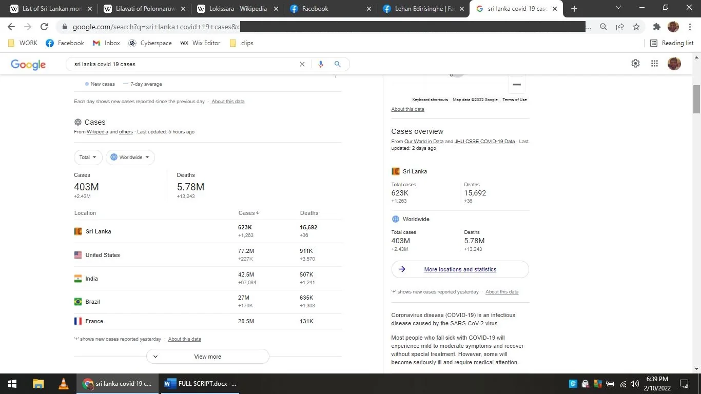The width and height of the screenshot is (701, 394).
Task: Switch to the List of Sri Lankan monarchs tab
Action: (50, 9)
